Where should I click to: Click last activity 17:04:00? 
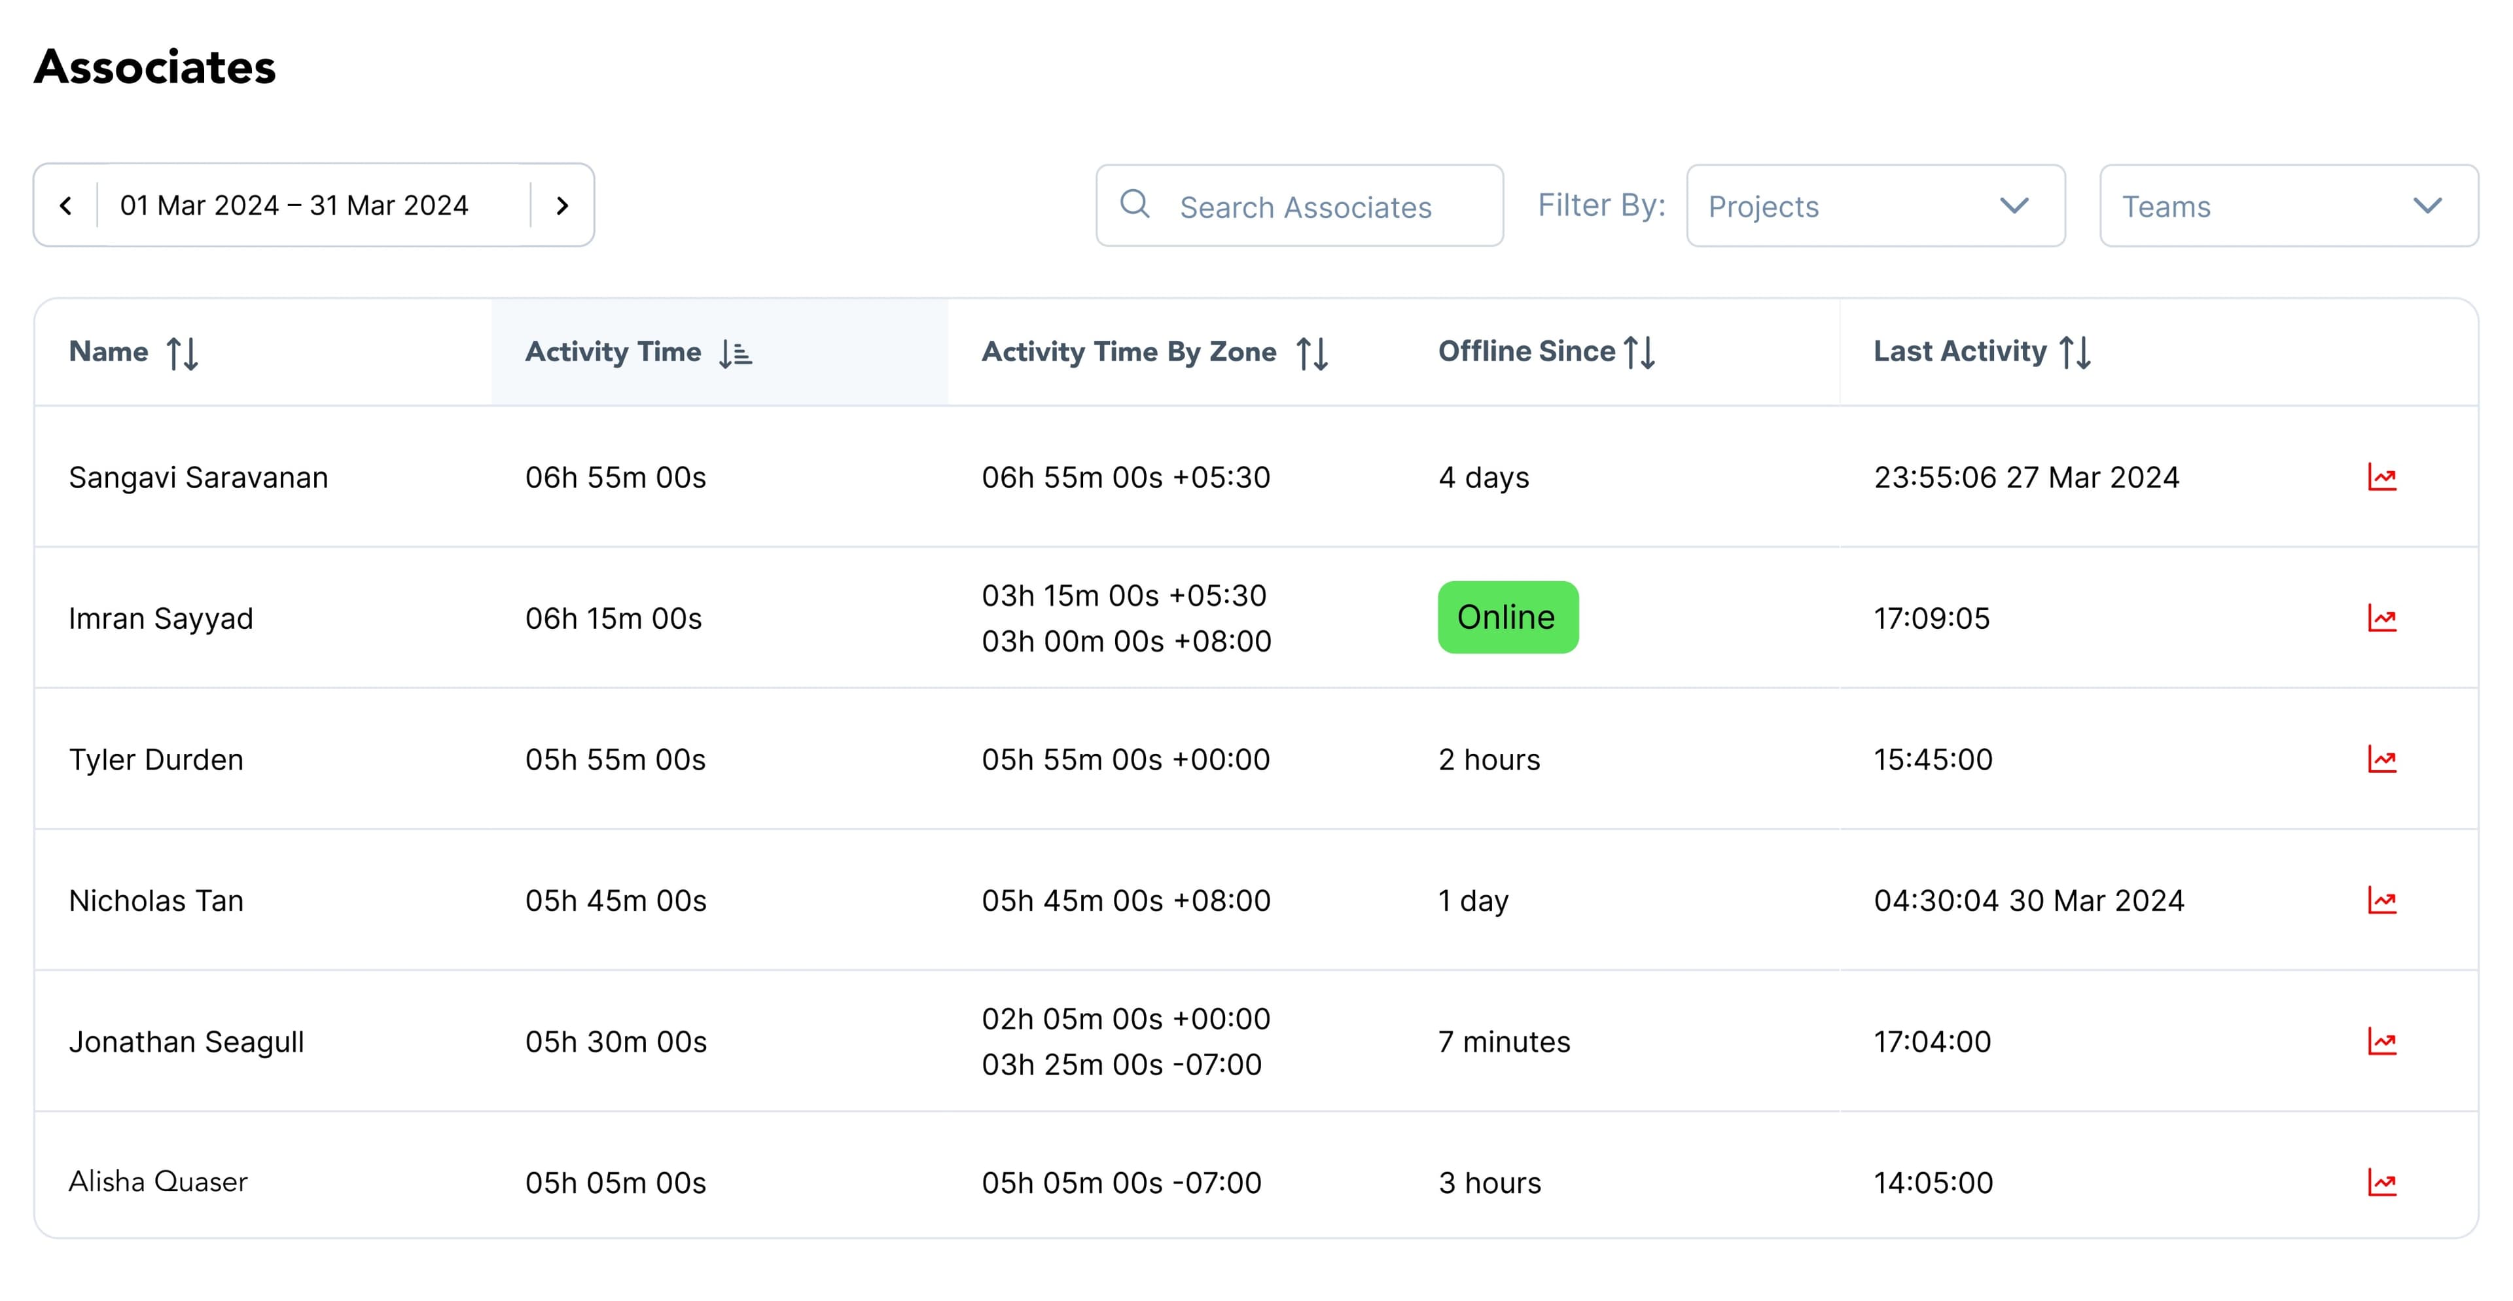pyautogui.click(x=1933, y=1042)
